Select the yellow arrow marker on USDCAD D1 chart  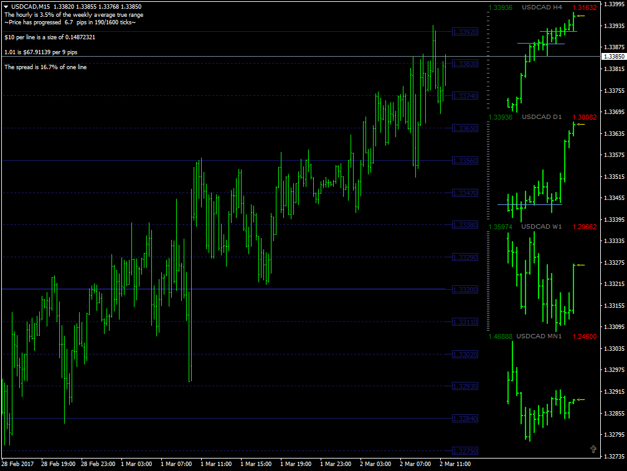[581, 123]
